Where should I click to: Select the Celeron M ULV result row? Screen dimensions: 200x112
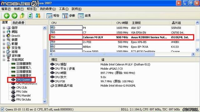pyautogui.click(x=122, y=37)
